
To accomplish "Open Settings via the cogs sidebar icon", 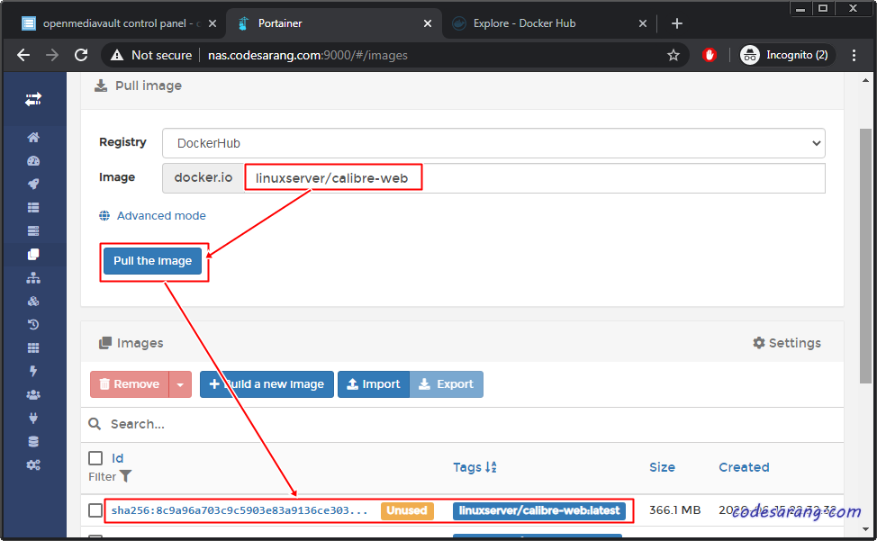I will [x=33, y=465].
